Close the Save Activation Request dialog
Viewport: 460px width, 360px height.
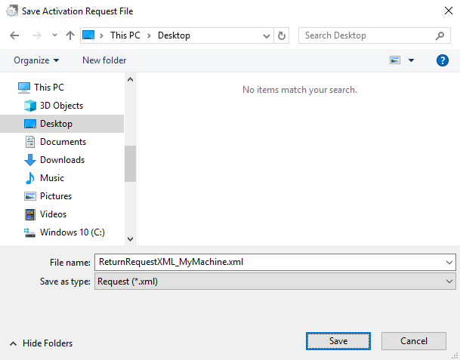point(448,11)
